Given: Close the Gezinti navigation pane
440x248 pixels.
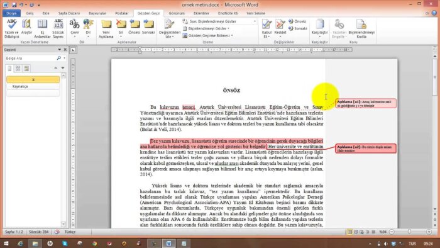Looking at the screenshot, I should click(x=65, y=50).
